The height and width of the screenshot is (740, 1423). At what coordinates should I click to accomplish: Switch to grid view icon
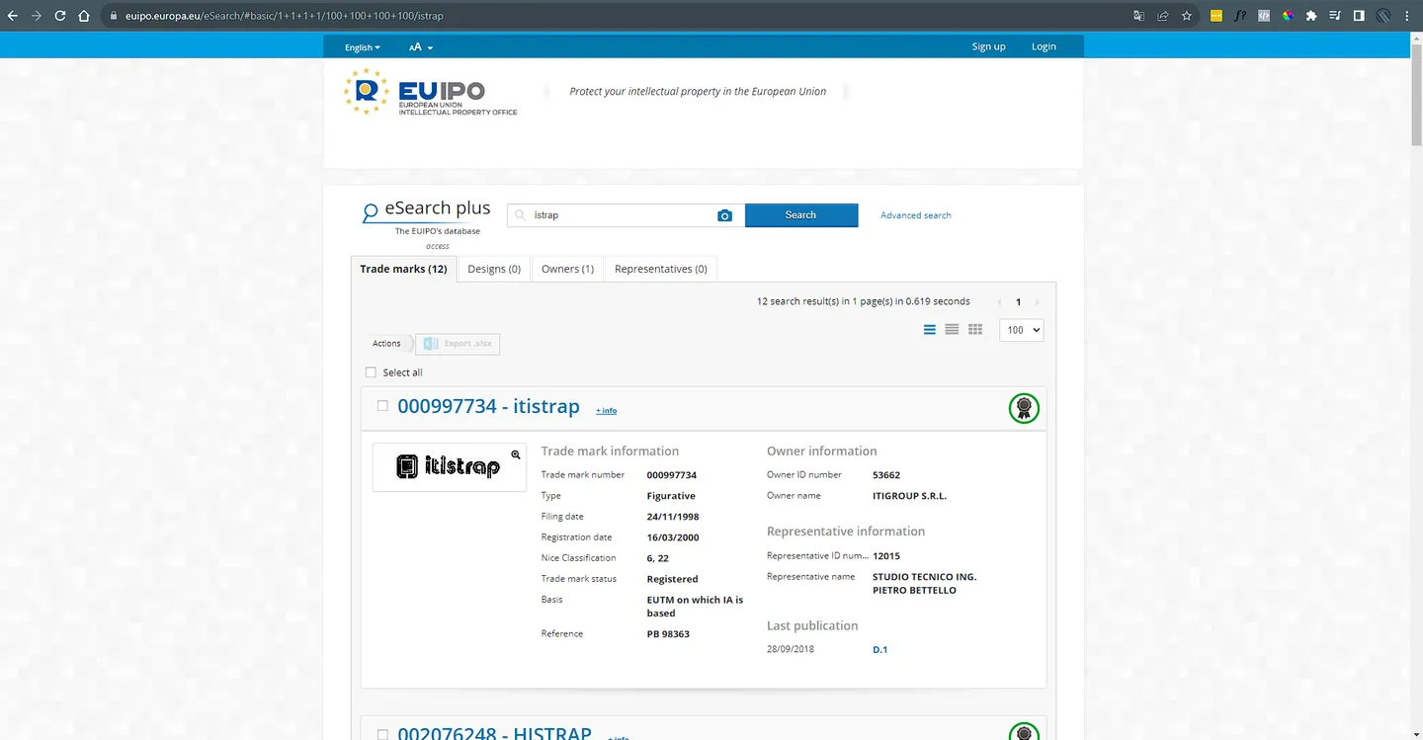pos(975,330)
